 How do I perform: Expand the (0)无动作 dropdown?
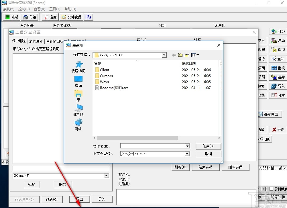(107, 176)
